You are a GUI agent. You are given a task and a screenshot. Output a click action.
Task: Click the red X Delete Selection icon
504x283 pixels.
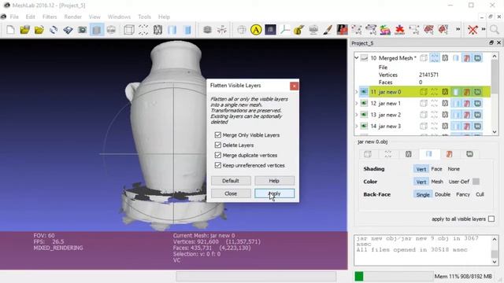[472, 30]
